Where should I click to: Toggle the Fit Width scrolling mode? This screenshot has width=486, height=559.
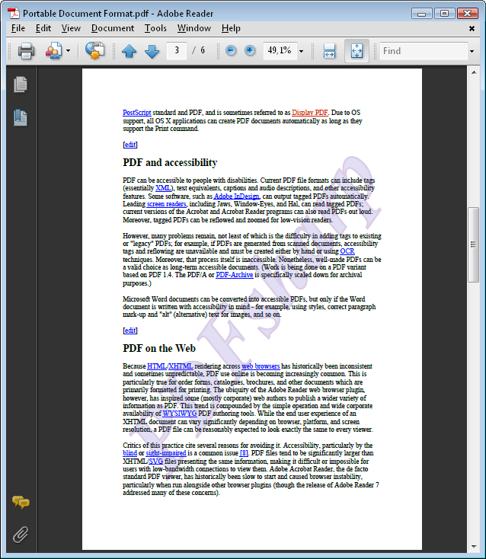tap(329, 51)
